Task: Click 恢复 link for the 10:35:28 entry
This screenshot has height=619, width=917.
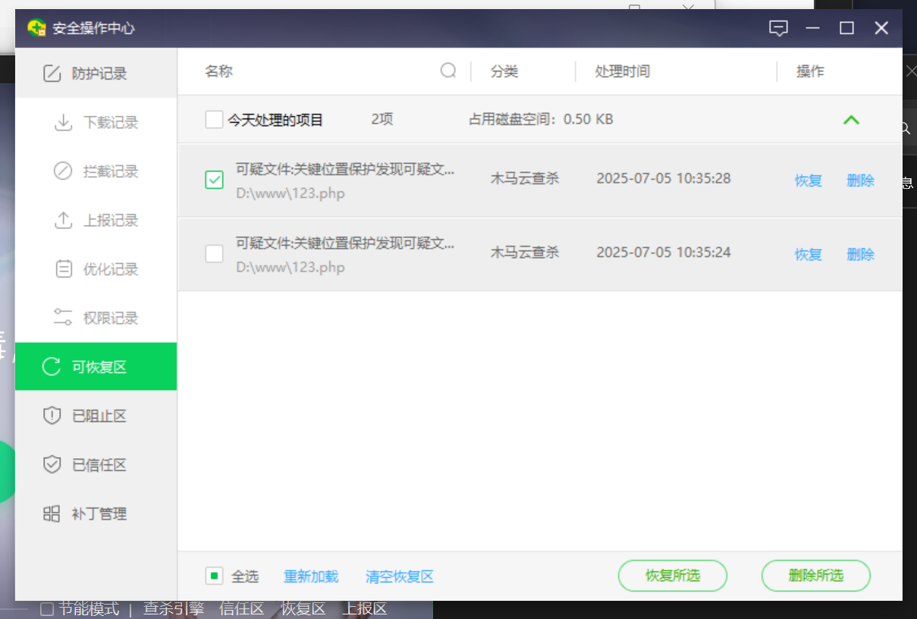Action: 808,181
